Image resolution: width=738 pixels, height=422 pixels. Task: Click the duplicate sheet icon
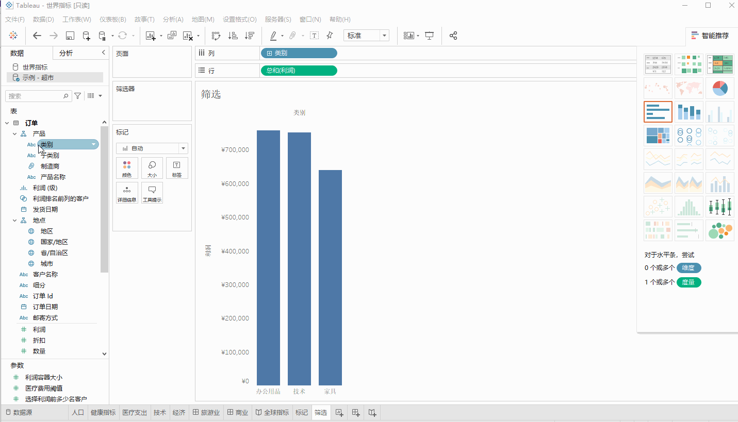tap(172, 36)
